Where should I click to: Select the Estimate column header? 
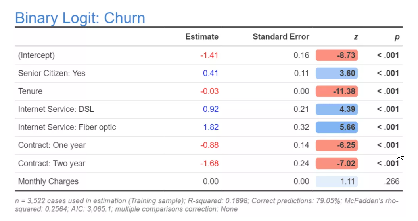pyautogui.click(x=202, y=36)
